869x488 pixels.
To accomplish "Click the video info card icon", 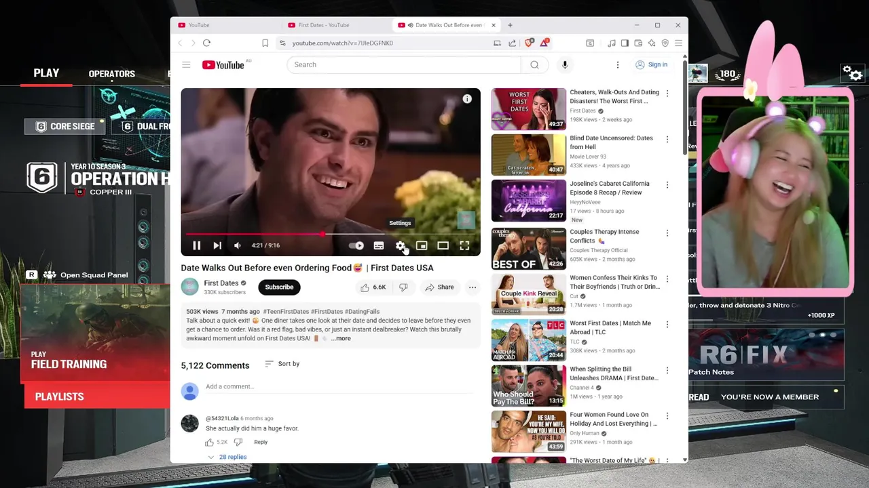I will [x=467, y=99].
